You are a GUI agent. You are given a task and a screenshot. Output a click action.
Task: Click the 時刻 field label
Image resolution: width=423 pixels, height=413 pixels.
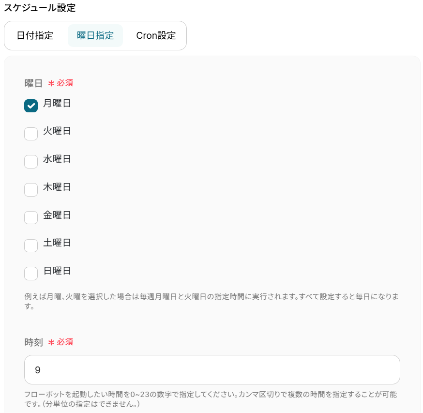(x=34, y=342)
